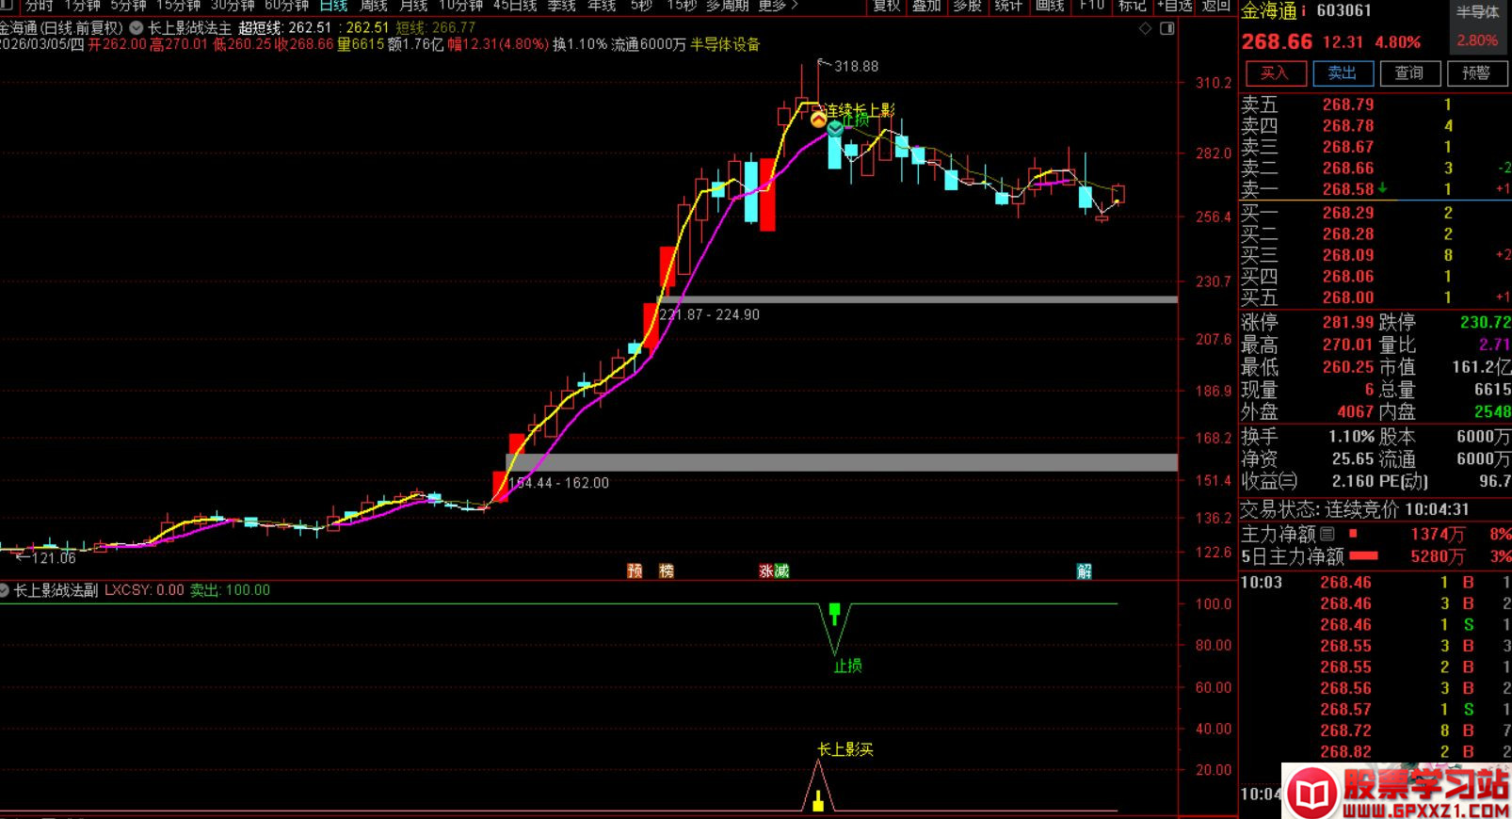Open the 更多 periods expander

pos(778,6)
